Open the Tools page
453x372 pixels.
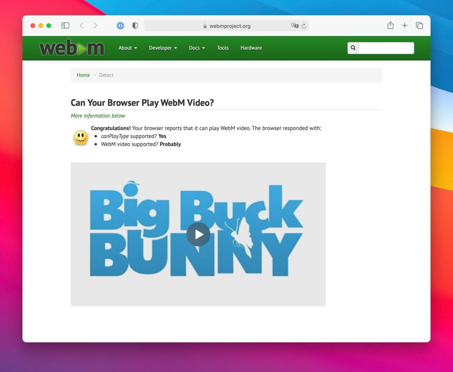223,48
